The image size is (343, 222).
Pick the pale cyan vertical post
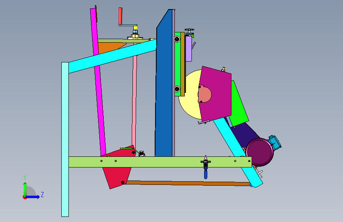(x=65, y=139)
